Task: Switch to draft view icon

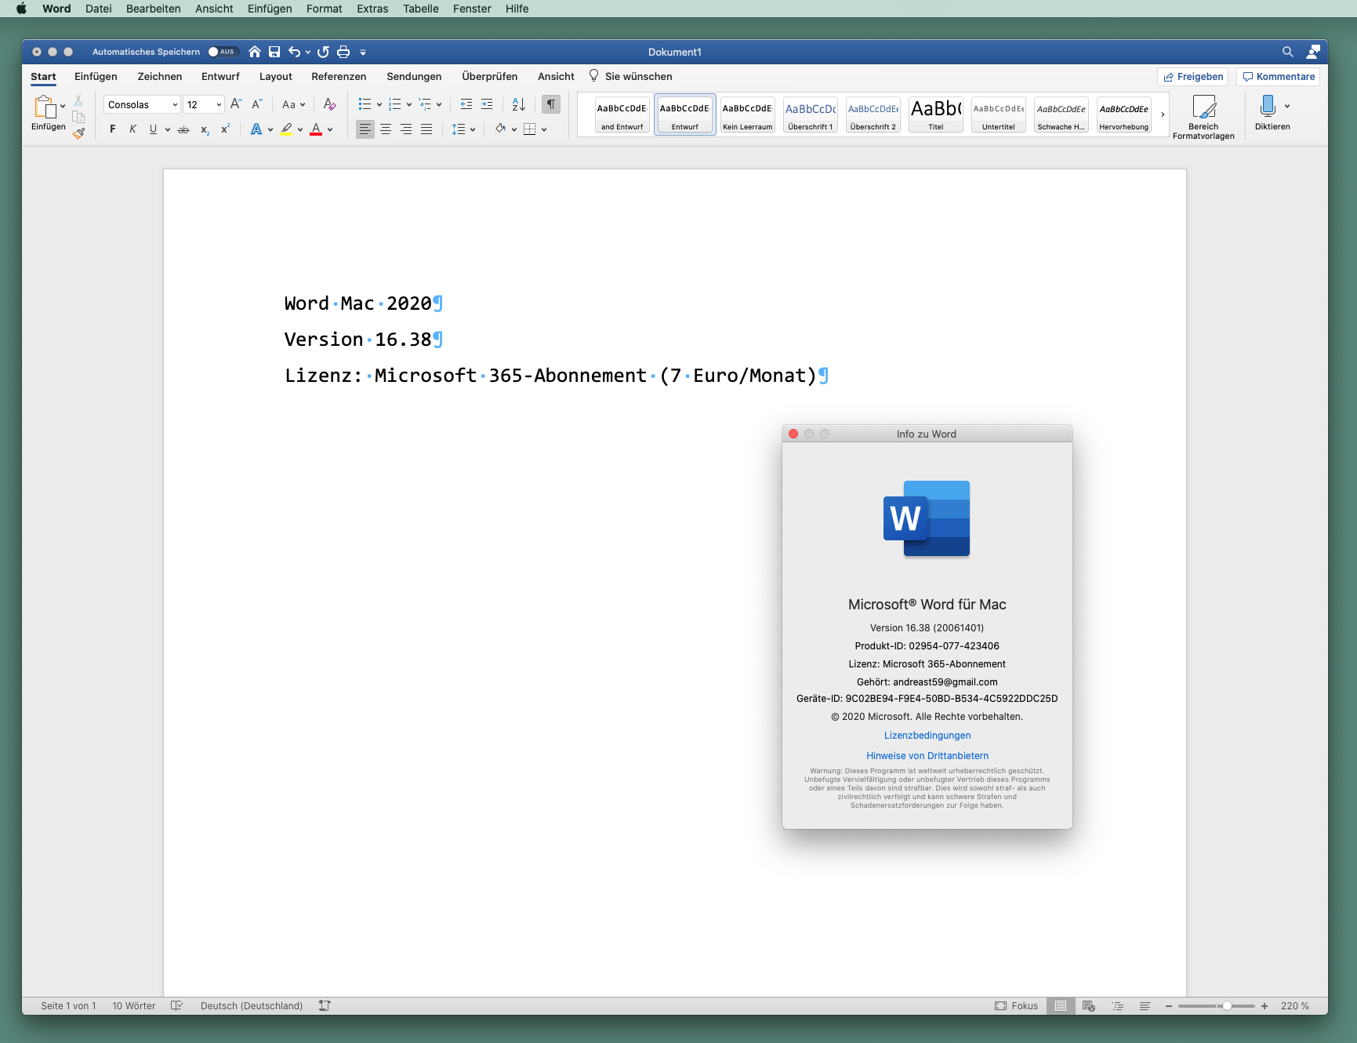Action: point(1145,1005)
